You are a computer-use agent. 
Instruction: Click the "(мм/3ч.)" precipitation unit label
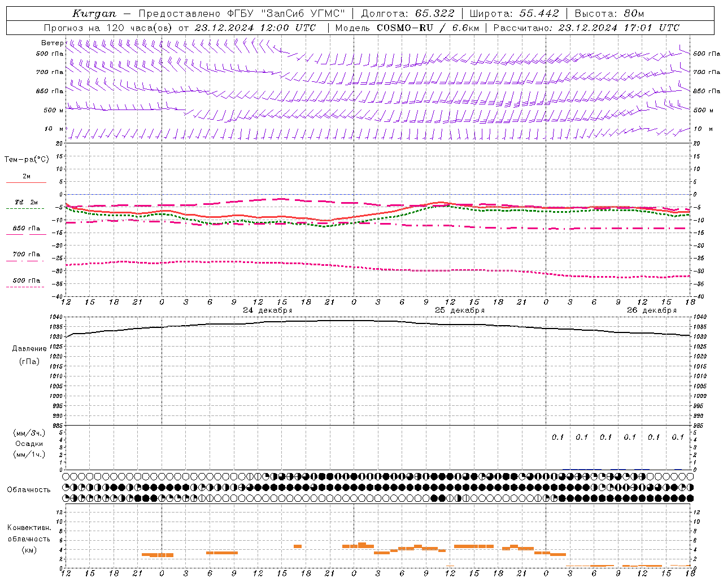pyautogui.click(x=29, y=433)
